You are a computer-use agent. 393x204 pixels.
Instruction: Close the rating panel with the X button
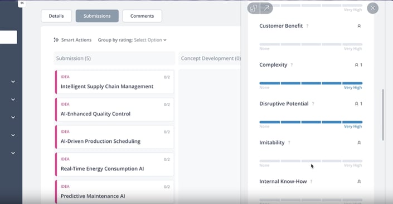click(x=373, y=8)
